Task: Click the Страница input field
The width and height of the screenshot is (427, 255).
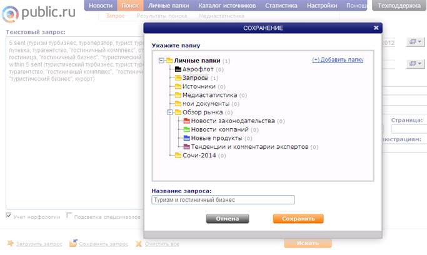Action: pos(409,129)
